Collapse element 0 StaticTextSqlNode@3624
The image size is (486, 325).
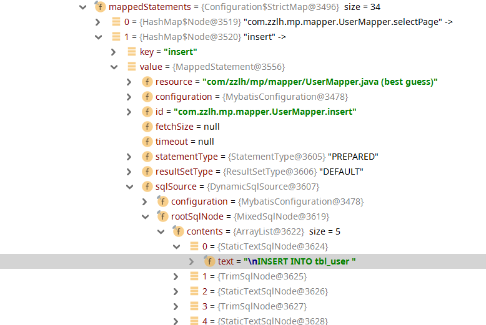[x=177, y=246]
